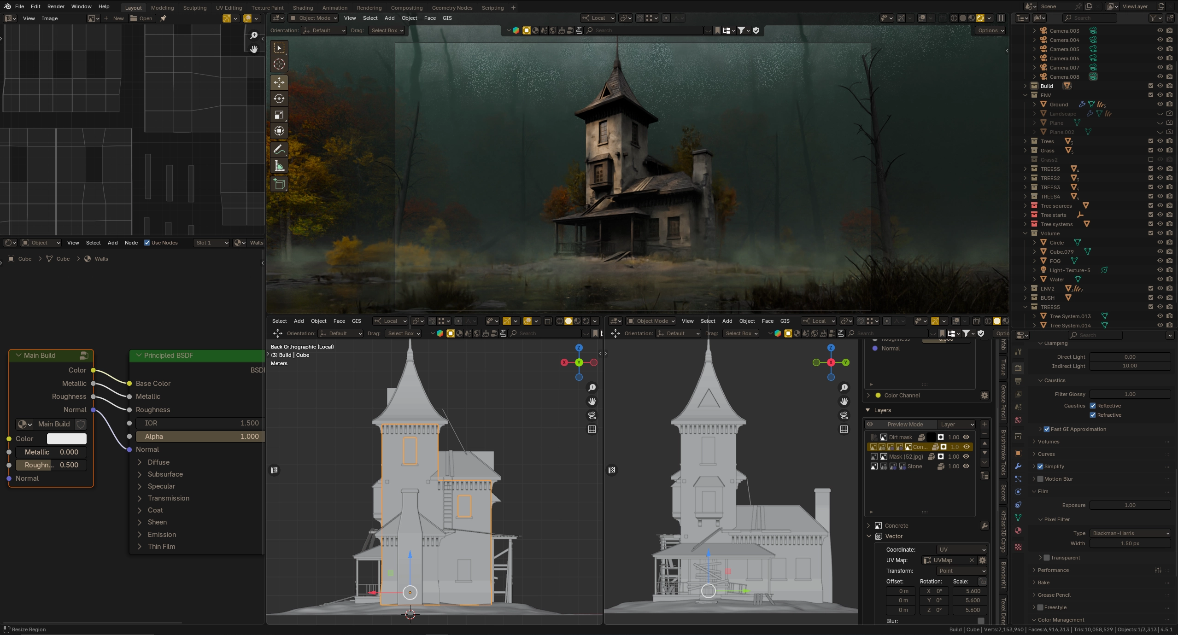
Task: Hide Camera.003 in viewport via eye icon
Action: click(1160, 30)
